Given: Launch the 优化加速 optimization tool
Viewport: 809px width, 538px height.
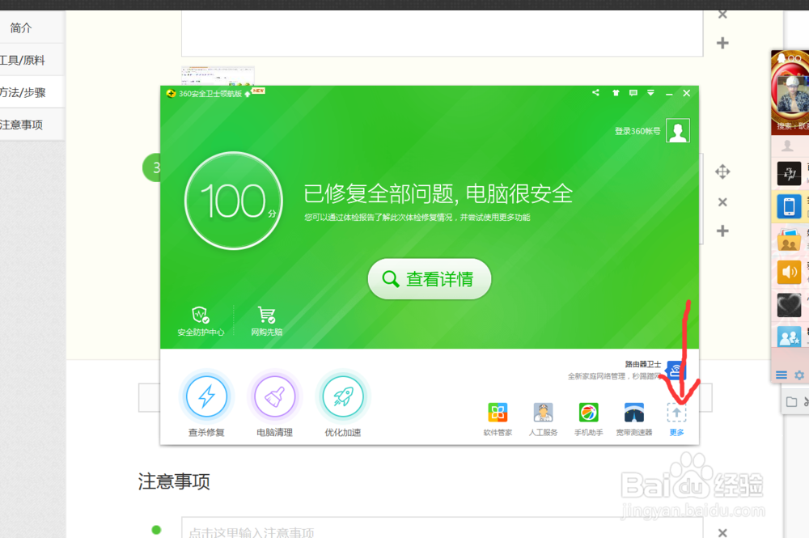Looking at the screenshot, I should click(x=342, y=397).
